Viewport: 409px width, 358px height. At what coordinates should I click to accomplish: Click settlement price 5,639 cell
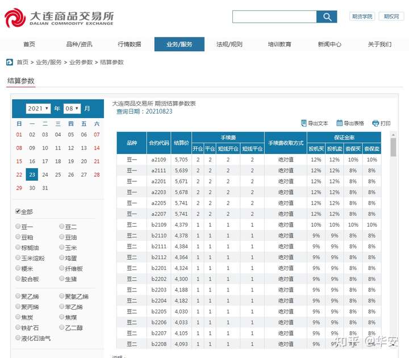point(181,170)
